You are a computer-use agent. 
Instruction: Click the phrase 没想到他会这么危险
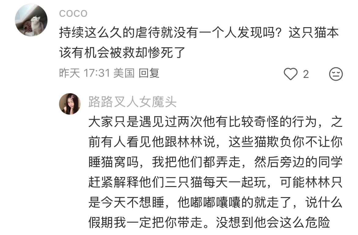tap(273, 222)
